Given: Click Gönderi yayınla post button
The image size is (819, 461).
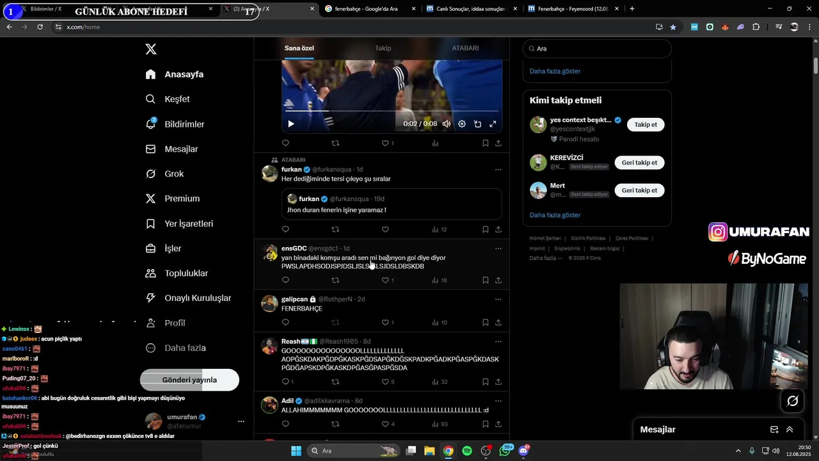Looking at the screenshot, I should pos(189,380).
